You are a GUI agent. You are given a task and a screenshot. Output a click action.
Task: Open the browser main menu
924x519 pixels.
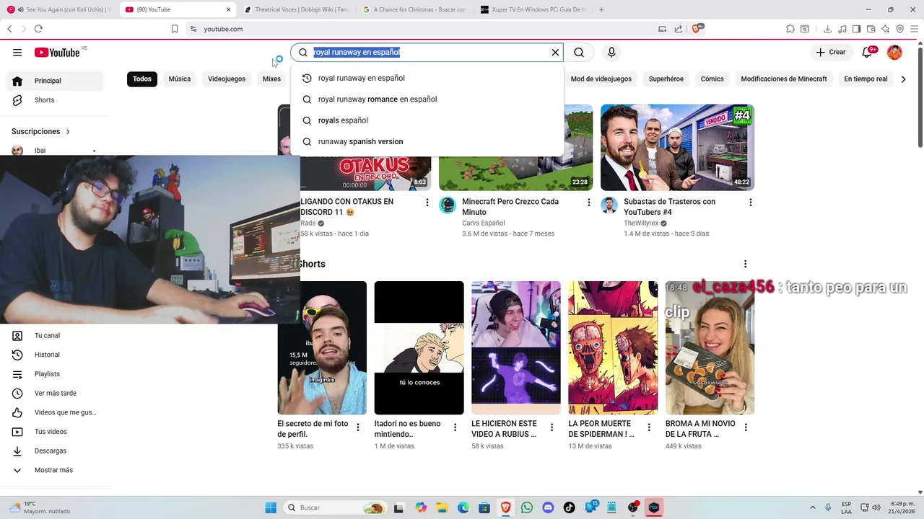[914, 29]
